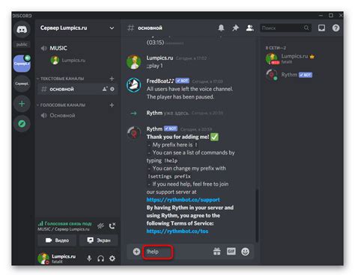Click Rythm username in bot message
The width and height of the screenshot is (355, 277).
[154, 129]
